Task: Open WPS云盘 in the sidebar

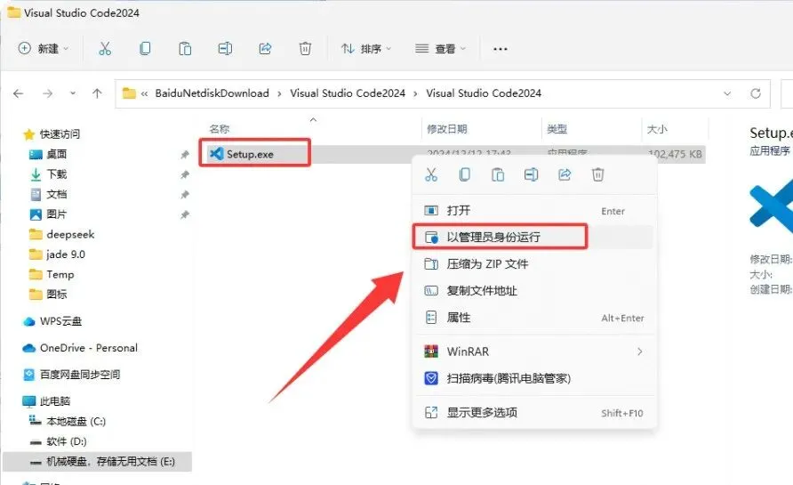Action: 52,321
